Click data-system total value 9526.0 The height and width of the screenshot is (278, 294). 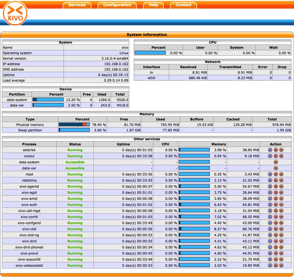123,100
